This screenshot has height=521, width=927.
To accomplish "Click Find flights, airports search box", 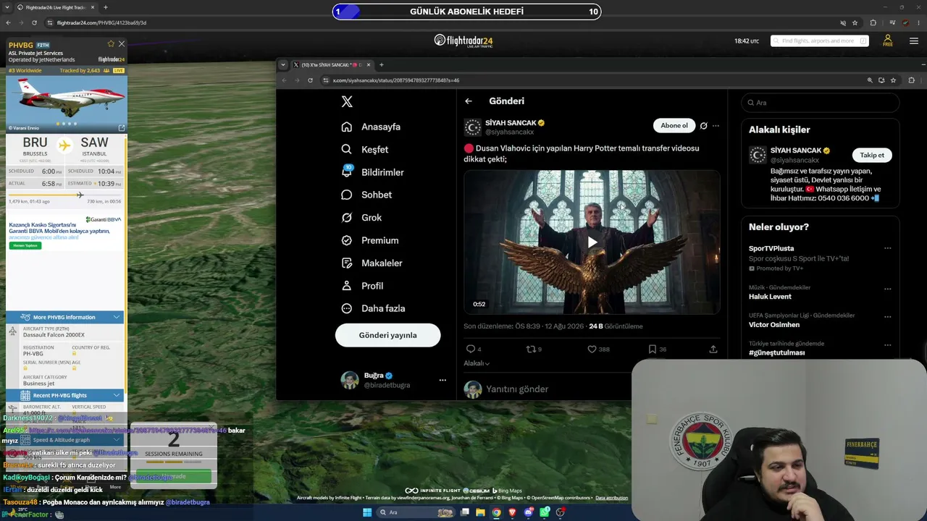I will [819, 41].
